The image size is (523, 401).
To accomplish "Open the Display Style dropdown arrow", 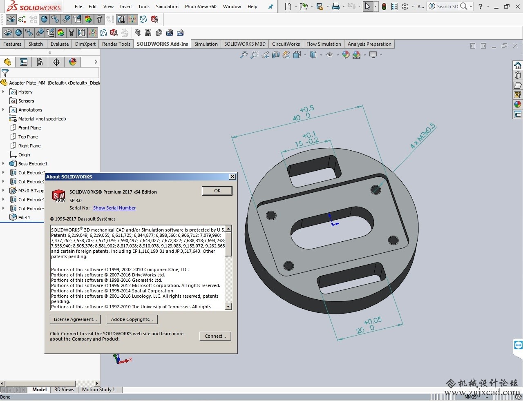I will pyautogui.click(x=321, y=55).
